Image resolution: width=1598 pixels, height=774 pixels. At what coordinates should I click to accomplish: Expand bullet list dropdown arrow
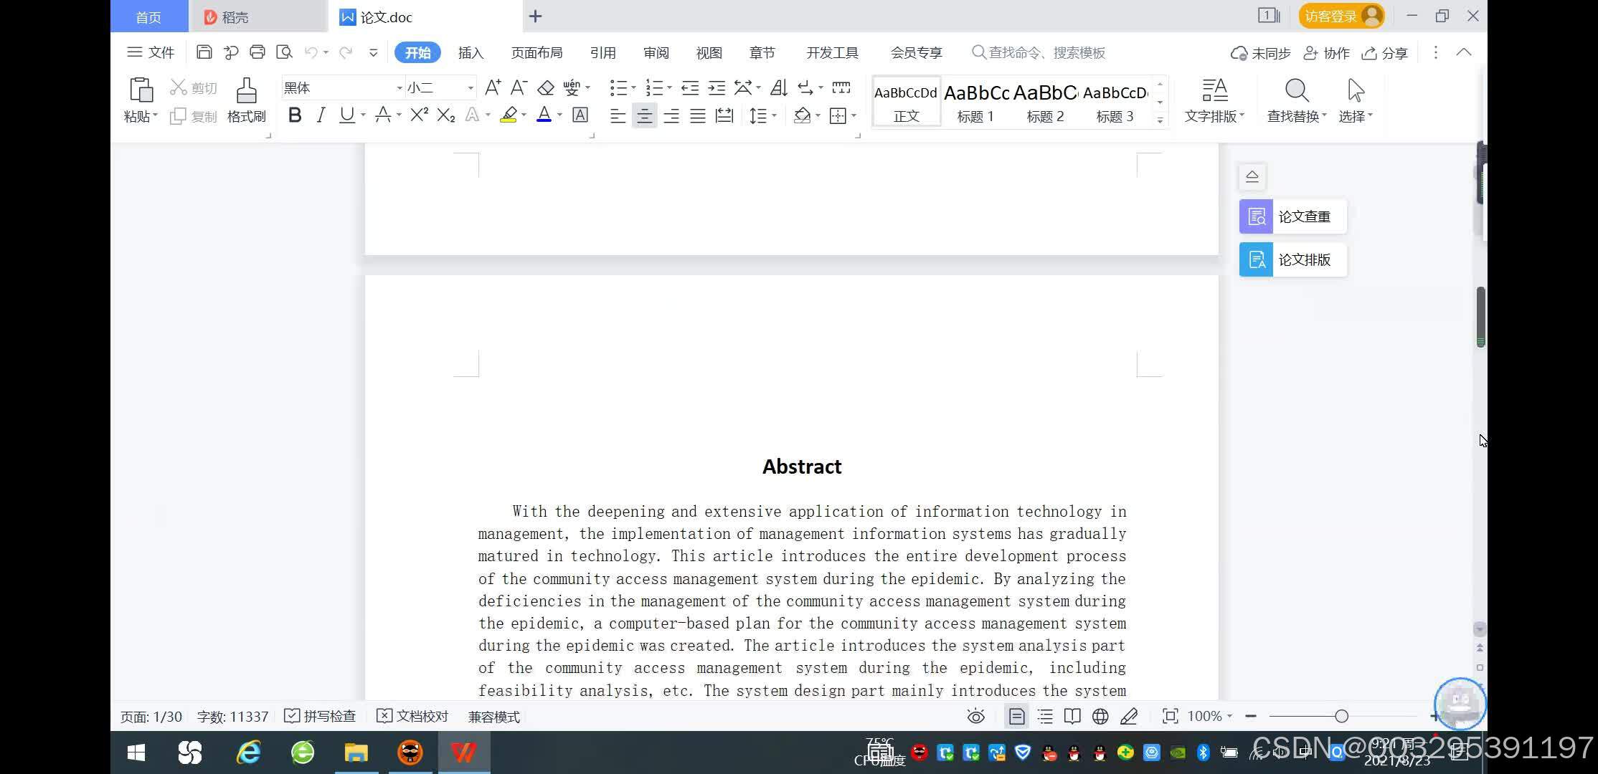point(633,88)
